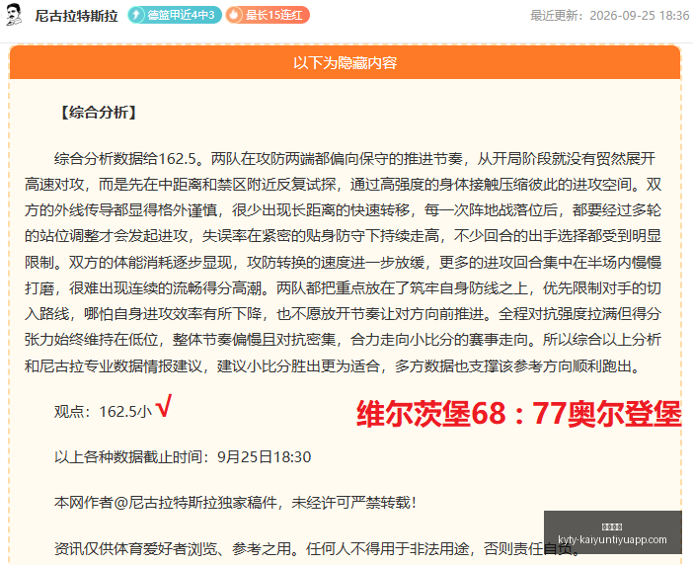The image size is (693, 565).
Task: Click the 【综合分析】 heading
Action: (98, 113)
